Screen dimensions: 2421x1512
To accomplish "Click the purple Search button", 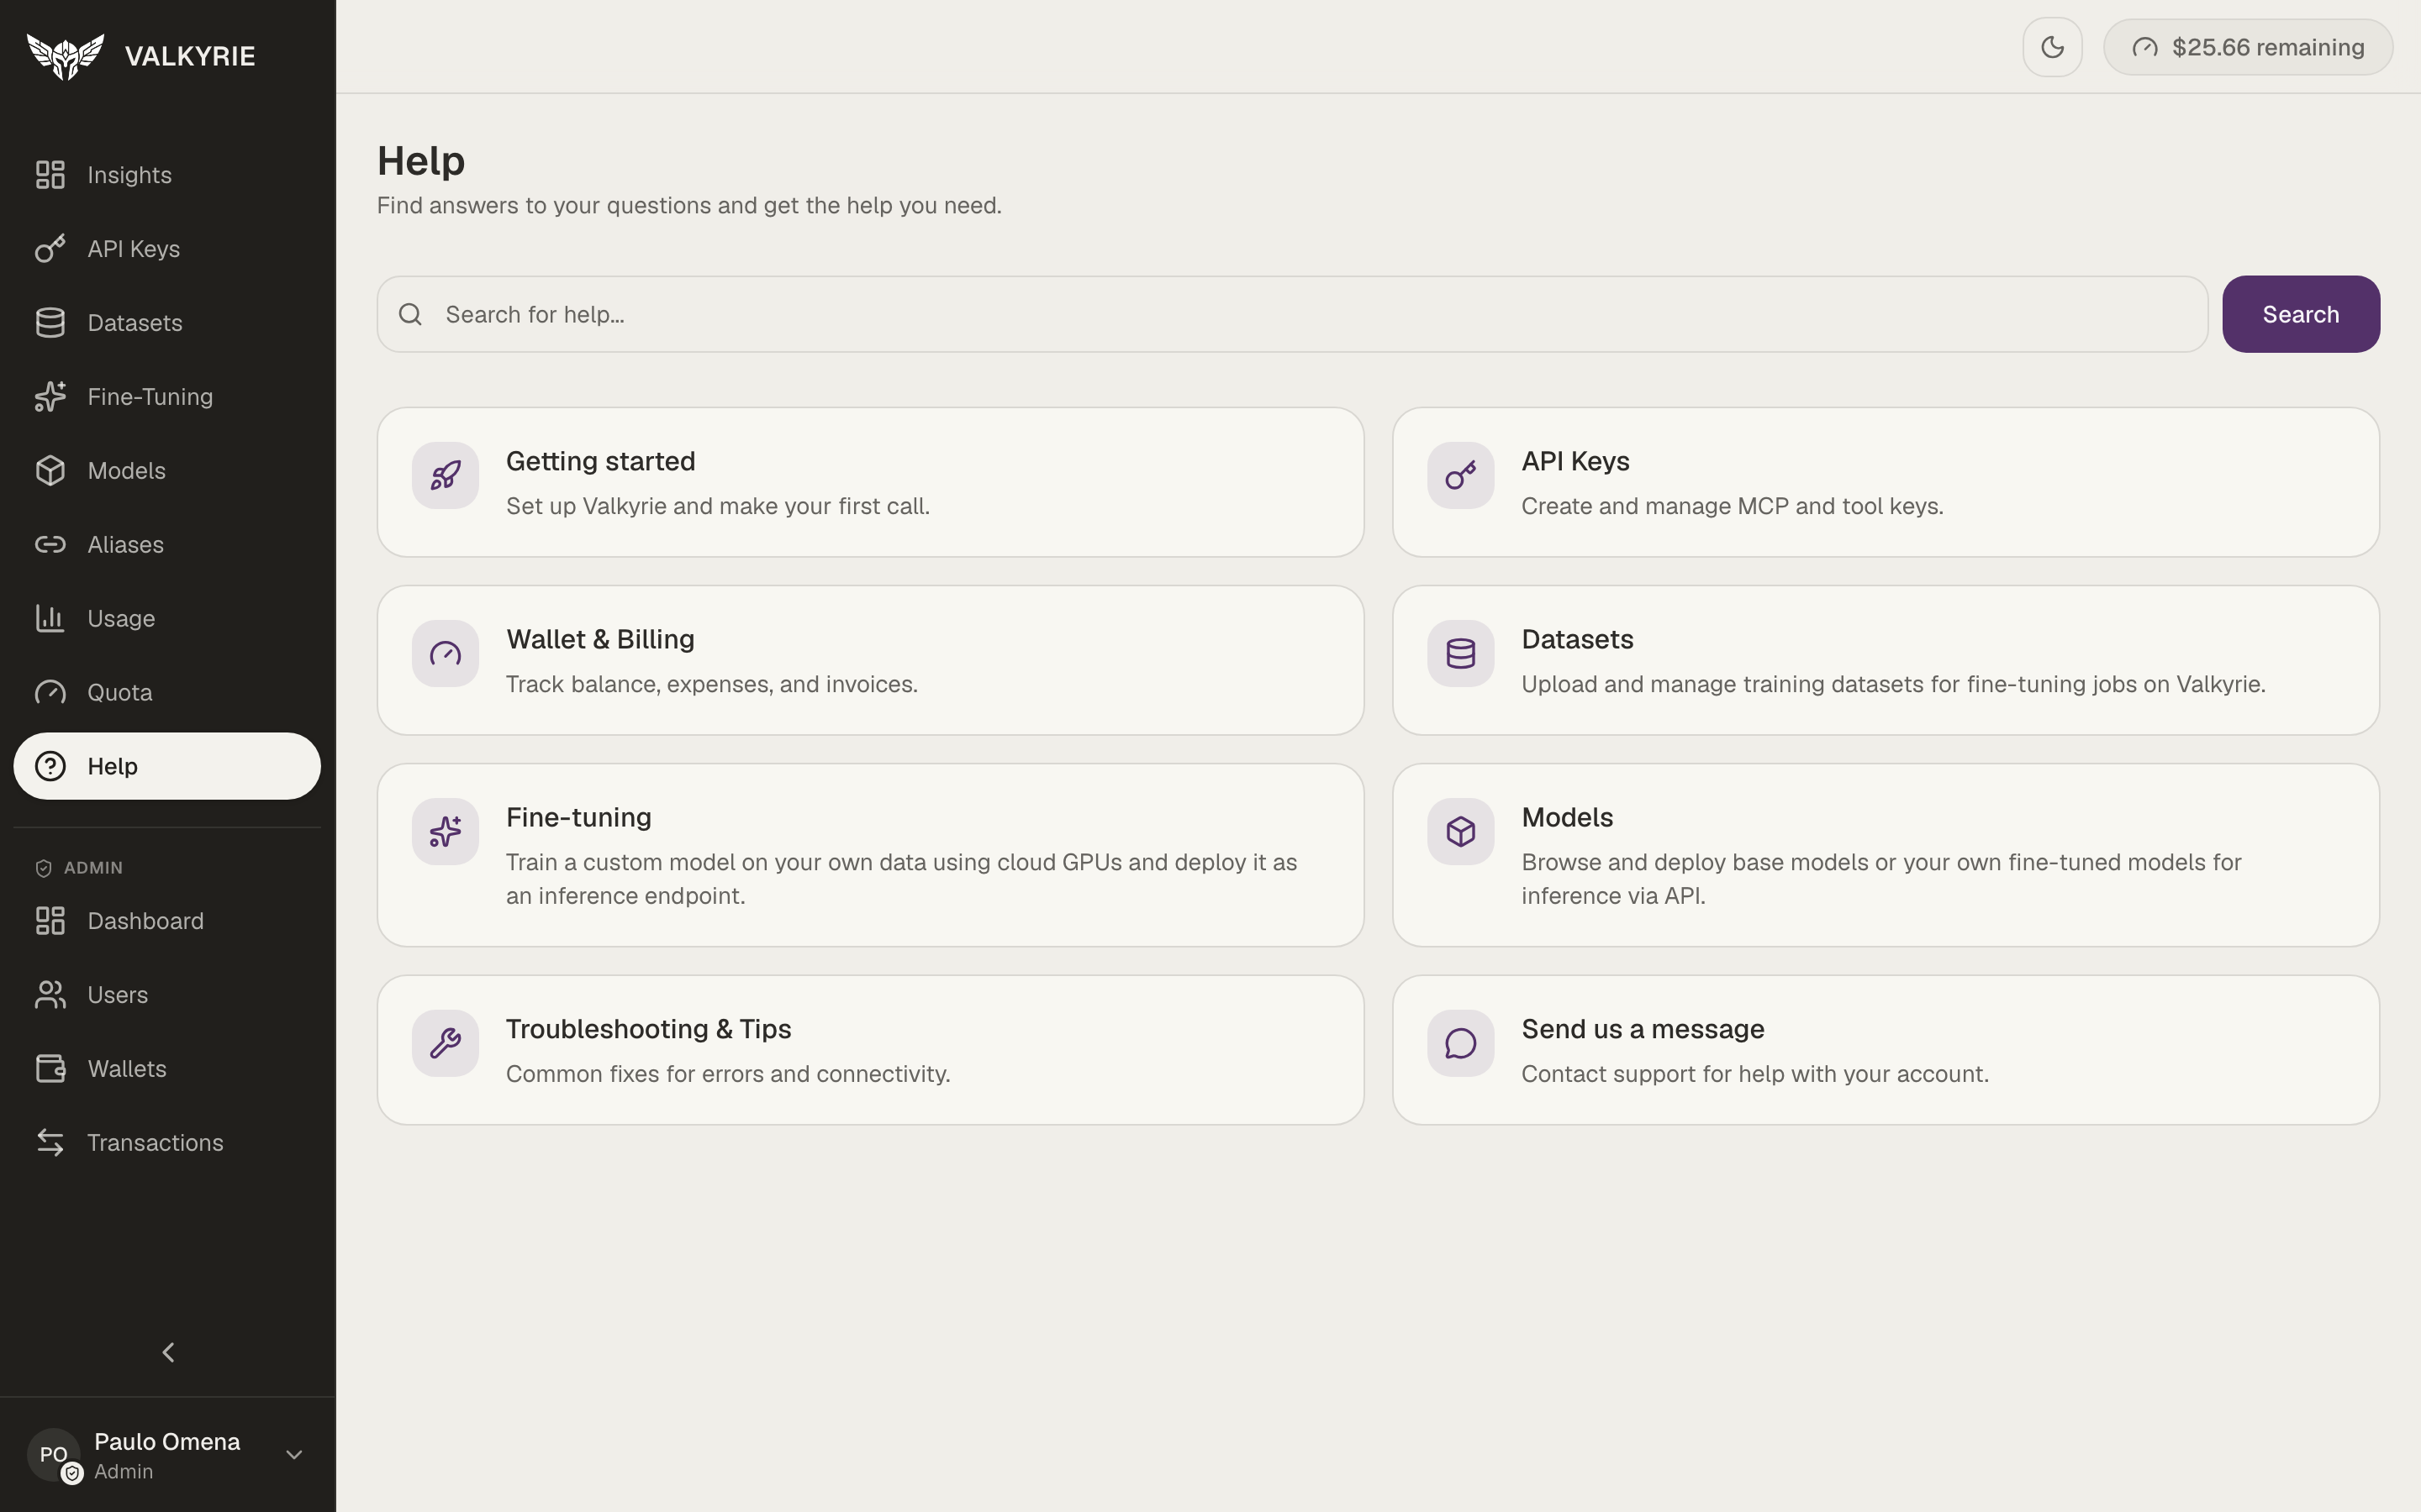I will coord(2301,314).
